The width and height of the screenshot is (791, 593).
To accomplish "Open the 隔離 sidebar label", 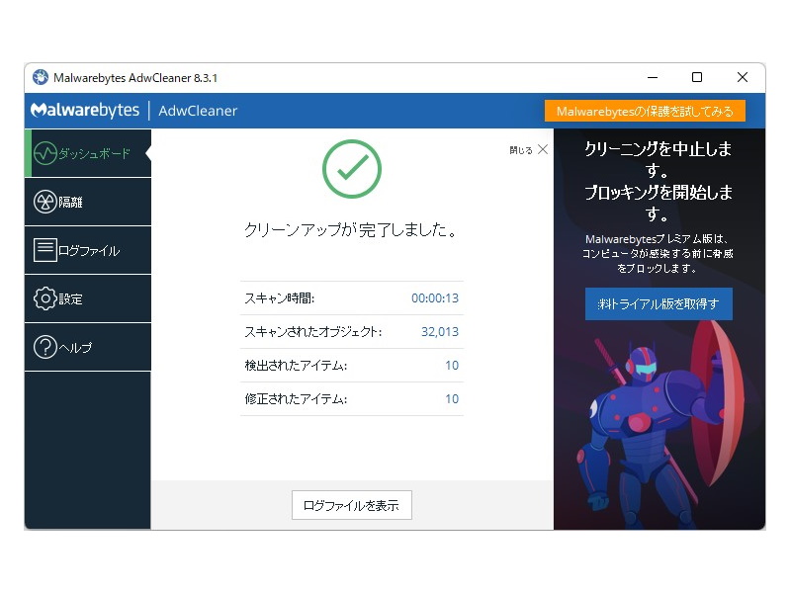I will 70,203.
